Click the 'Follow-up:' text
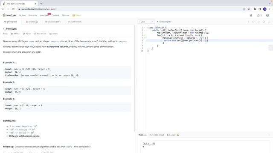This screenshot has width=273, height=153. tap(9, 147)
